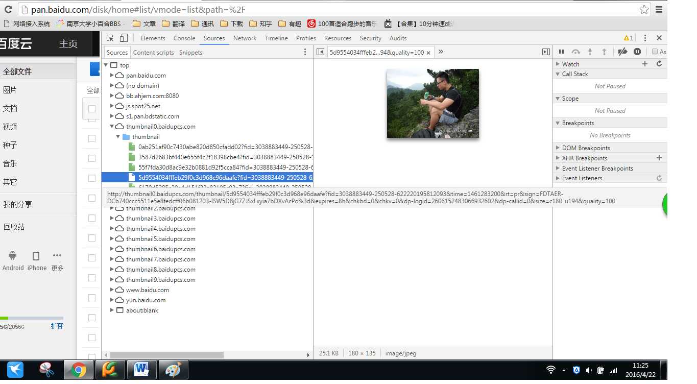Open the Security panel tab
The width and height of the screenshot is (697, 384).
tap(370, 38)
